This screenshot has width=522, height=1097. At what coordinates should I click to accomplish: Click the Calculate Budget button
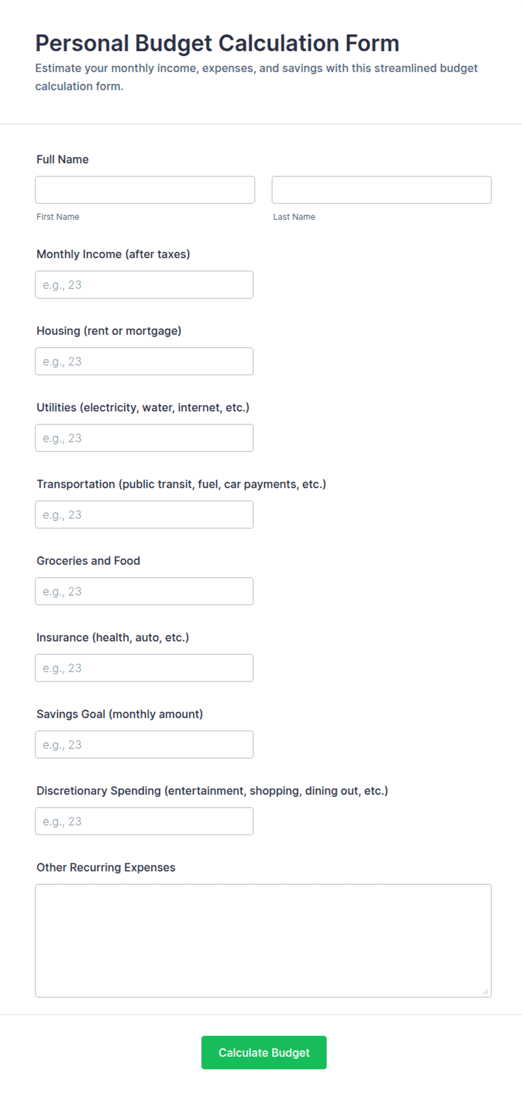click(x=264, y=1053)
